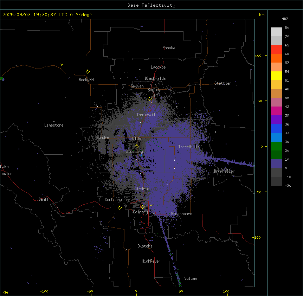Select the blue 36 dBZ color swatch
Viewport: 303px width, 296px height.
tap(276, 128)
